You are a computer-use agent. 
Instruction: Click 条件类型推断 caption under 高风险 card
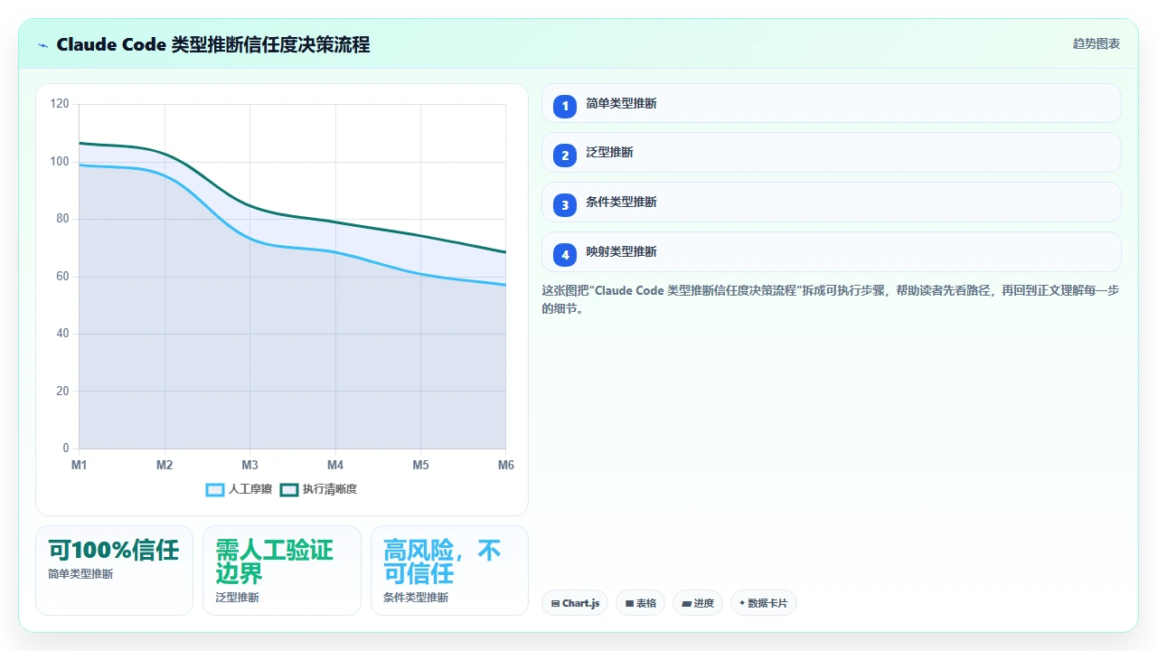[416, 598]
